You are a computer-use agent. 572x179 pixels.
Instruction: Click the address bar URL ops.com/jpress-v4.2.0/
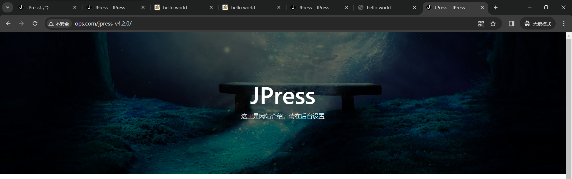[x=103, y=24]
